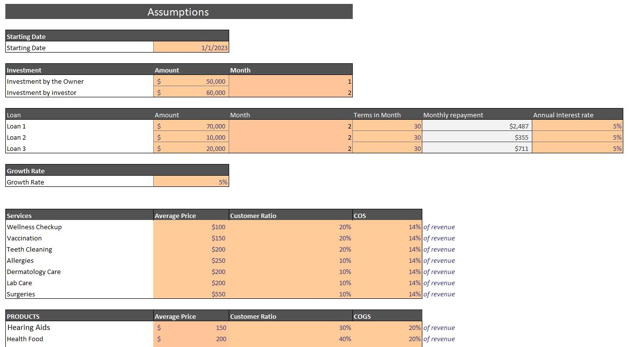Viewport: 634px width, 347px height.
Task: Select Allergies average price $250
Action: pos(191,260)
